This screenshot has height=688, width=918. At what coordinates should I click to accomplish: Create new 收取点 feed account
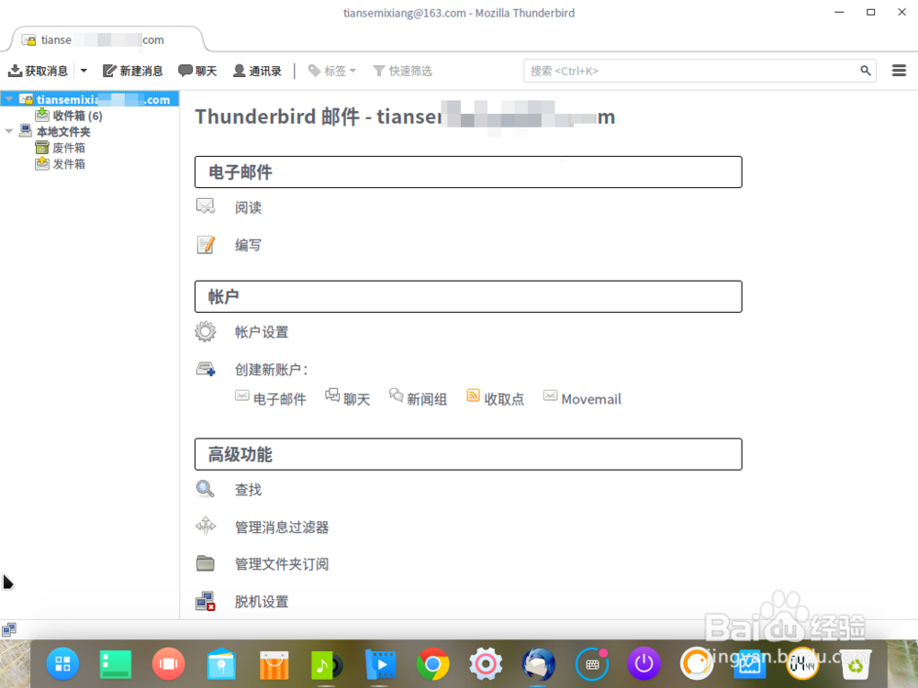pyautogui.click(x=496, y=398)
